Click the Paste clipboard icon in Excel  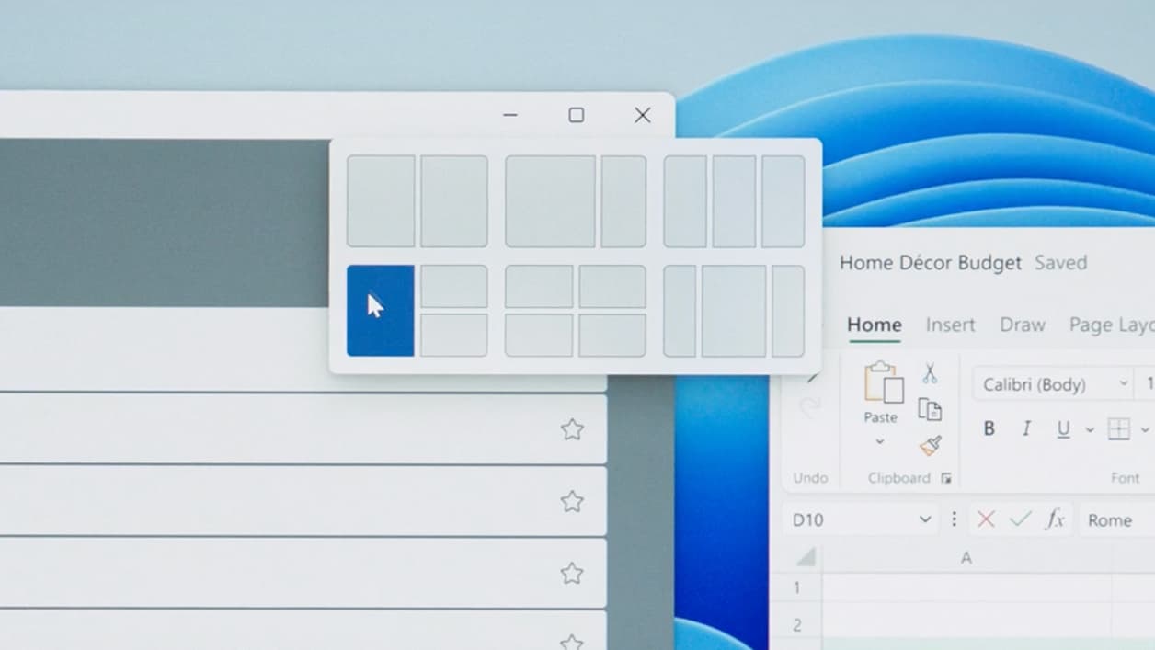[883, 382]
